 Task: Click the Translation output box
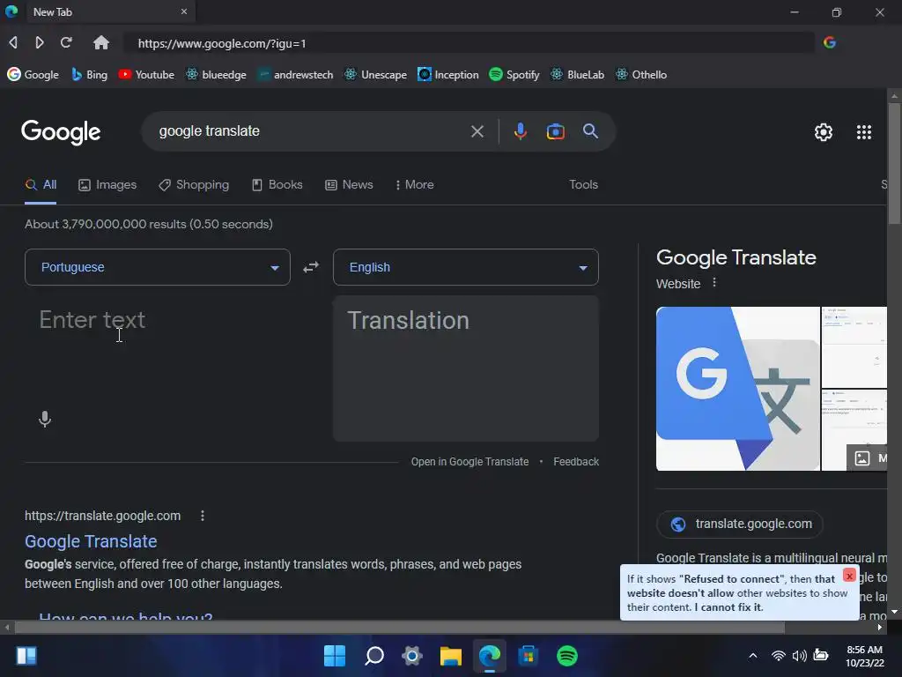(466, 368)
